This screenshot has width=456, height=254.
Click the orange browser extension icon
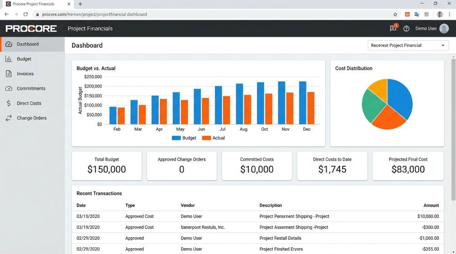[x=407, y=14]
